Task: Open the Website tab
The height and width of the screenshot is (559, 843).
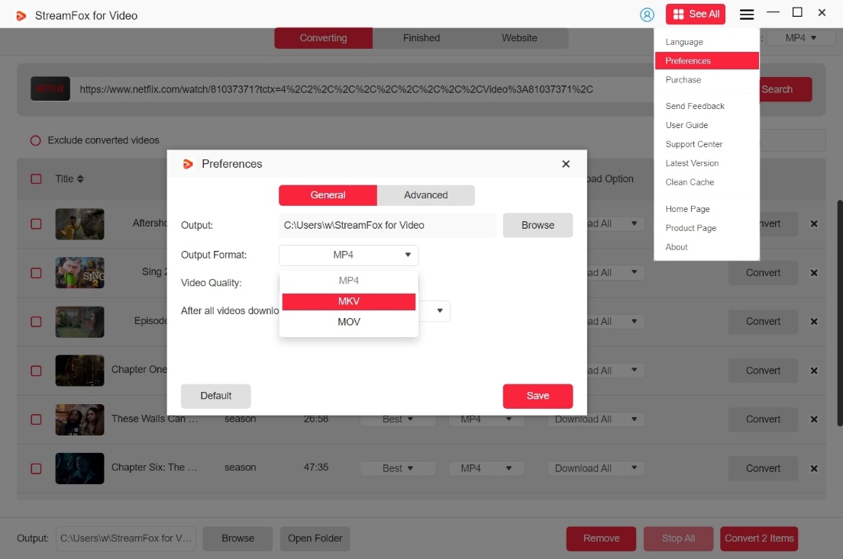Action: click(518, 38)
